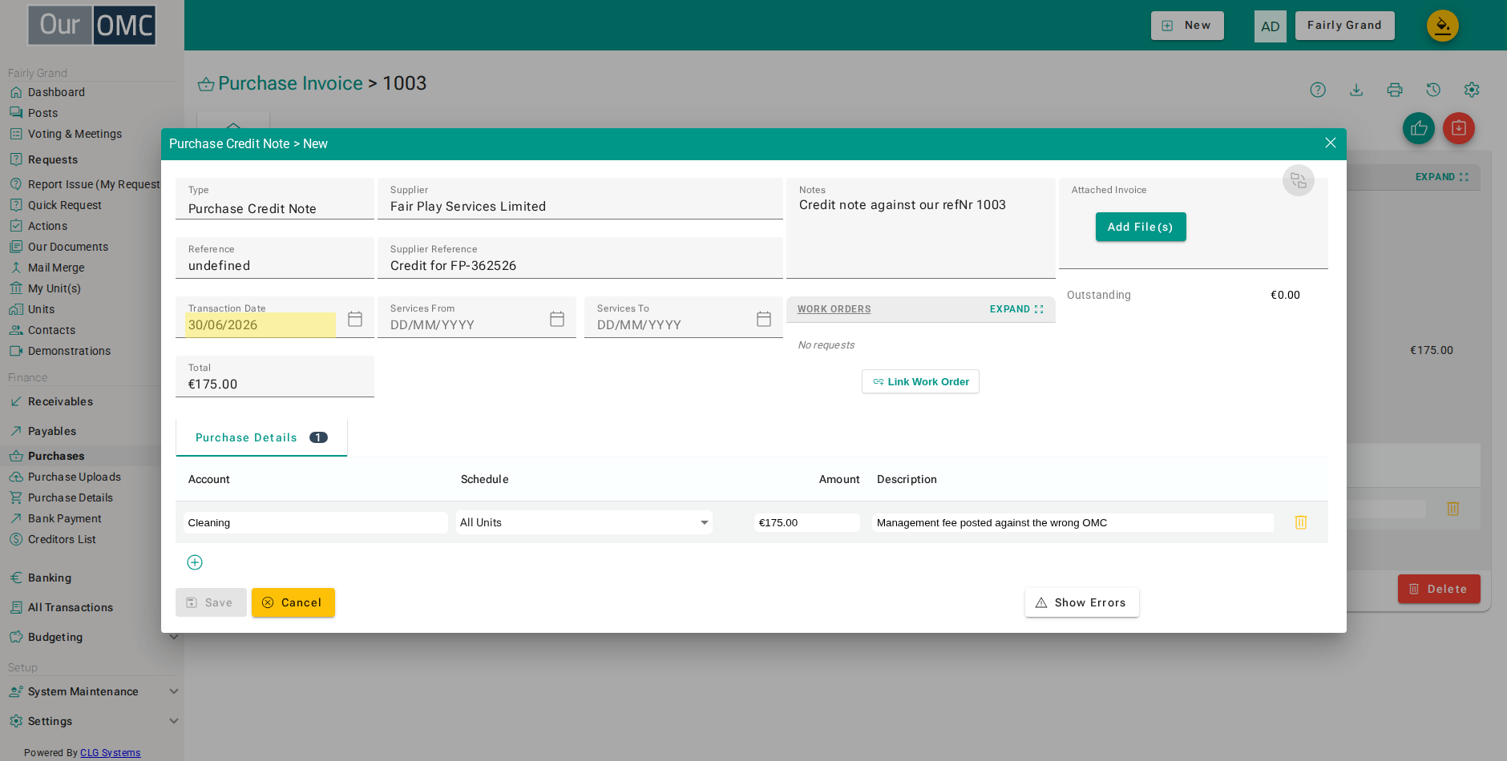Open the settings gear in page header
1507x761 pixels.
pos(1472,90)
